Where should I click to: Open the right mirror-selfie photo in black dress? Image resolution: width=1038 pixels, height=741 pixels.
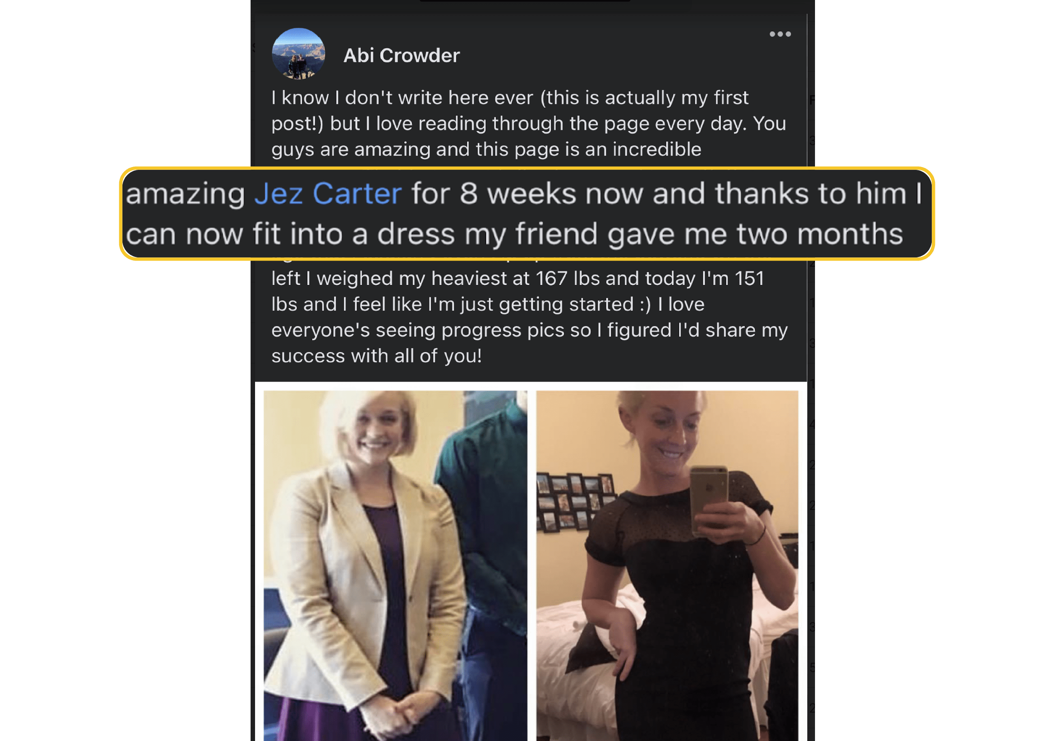(667, 565)
